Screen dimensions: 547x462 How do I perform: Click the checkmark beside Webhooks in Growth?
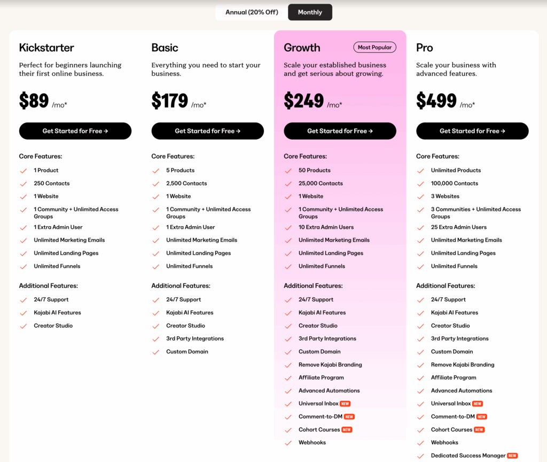coord(288,443)
